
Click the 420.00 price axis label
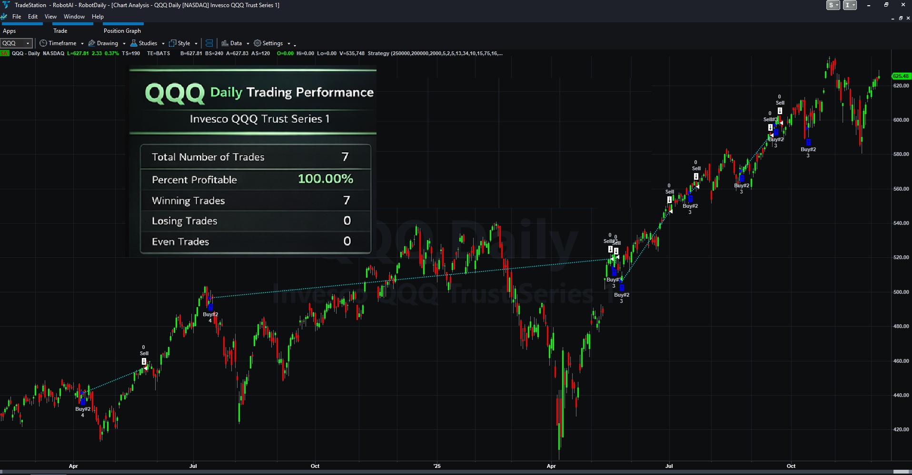point(901,430)
